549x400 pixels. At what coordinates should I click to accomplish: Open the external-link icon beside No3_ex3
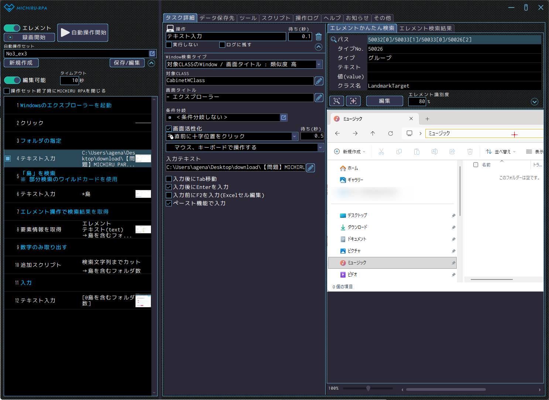pos(152,54)
